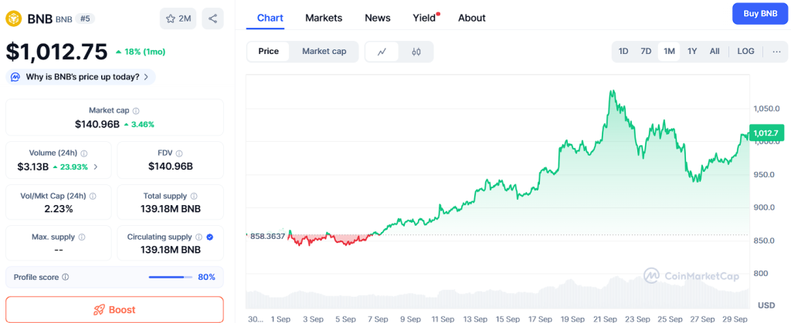Click the 2.23% Vol/Mkt Cap value
This screenshot has height=323, width=791.
[59, 209]
